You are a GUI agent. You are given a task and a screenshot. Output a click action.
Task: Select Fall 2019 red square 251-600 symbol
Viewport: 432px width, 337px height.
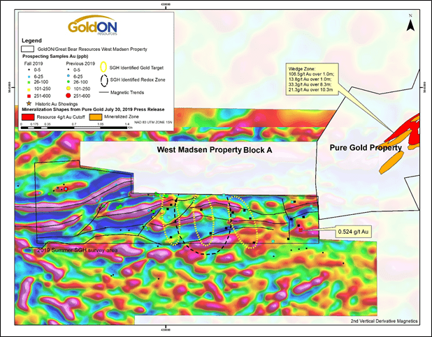point(29,96)
